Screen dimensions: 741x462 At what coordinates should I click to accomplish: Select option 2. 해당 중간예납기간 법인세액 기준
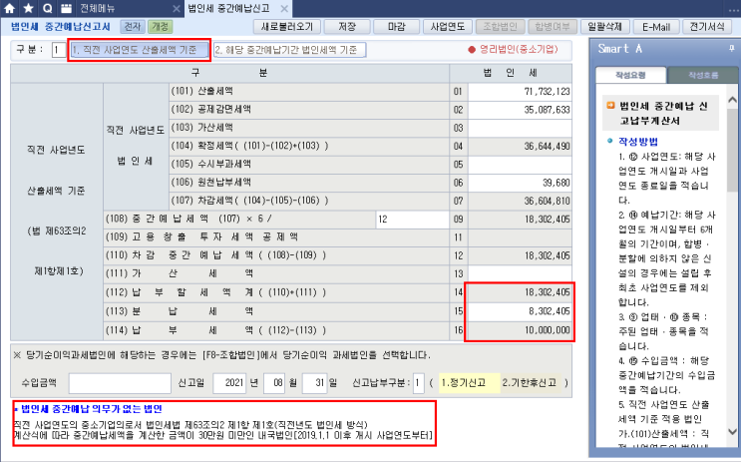(x=289, y=50)
